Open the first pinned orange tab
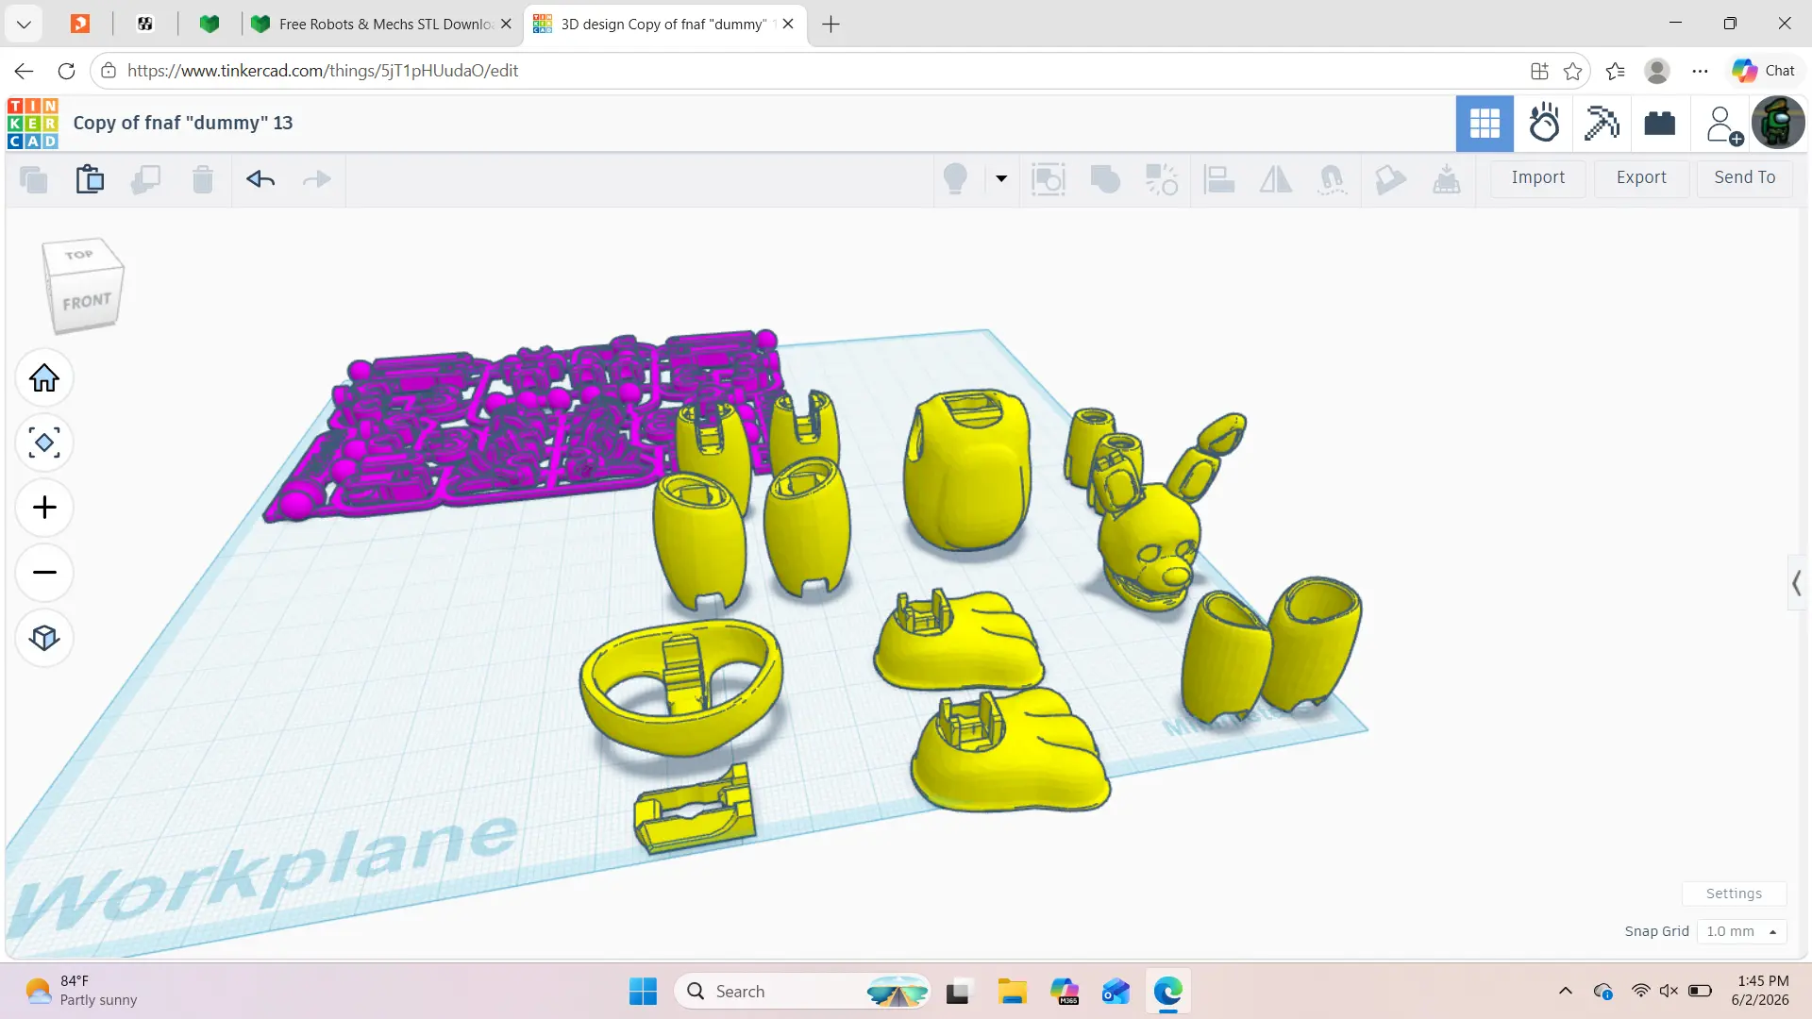 pos(80,25)
